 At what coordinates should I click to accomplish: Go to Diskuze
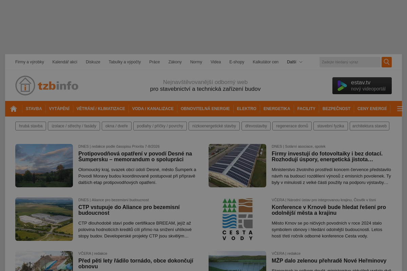tap(93, 62)
